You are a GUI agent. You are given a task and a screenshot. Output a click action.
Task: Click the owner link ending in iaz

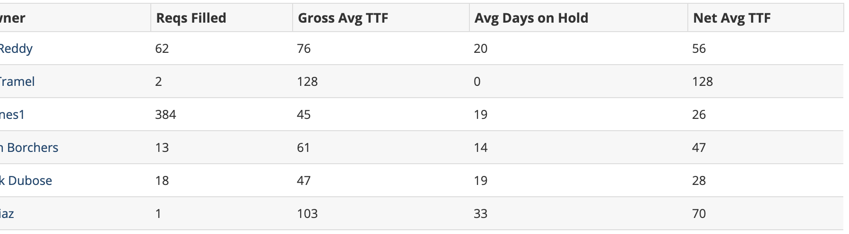click(7, 214)
